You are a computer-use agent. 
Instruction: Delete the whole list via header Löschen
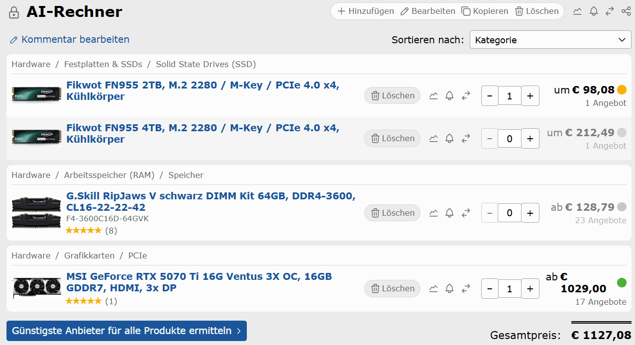tap(536, 11)
